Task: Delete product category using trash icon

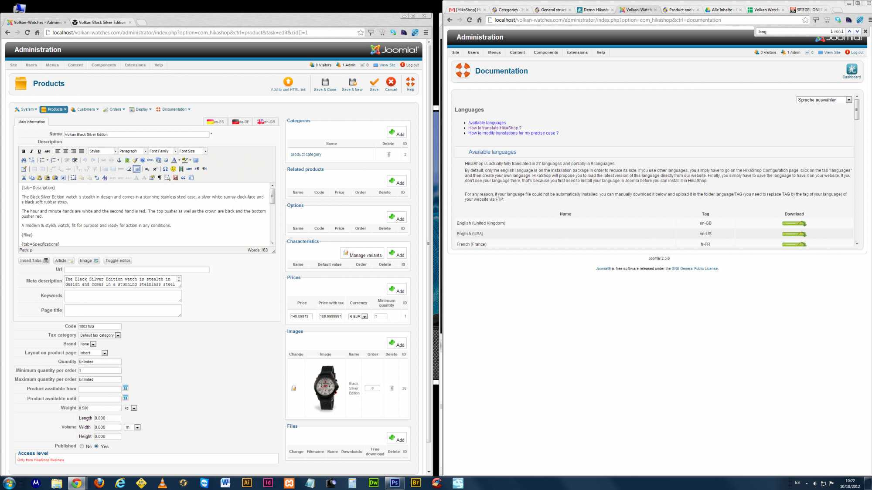Action: [388, 155]
